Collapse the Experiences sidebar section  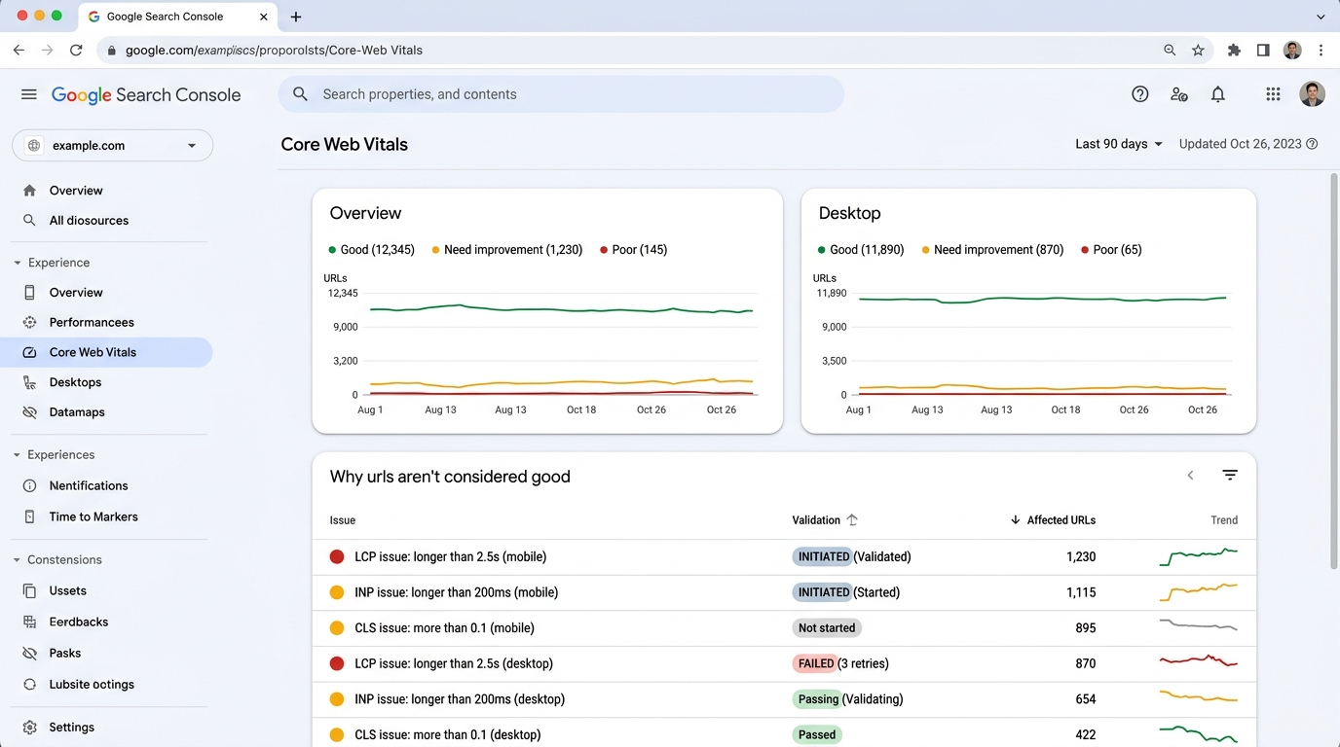pos(18,455)
